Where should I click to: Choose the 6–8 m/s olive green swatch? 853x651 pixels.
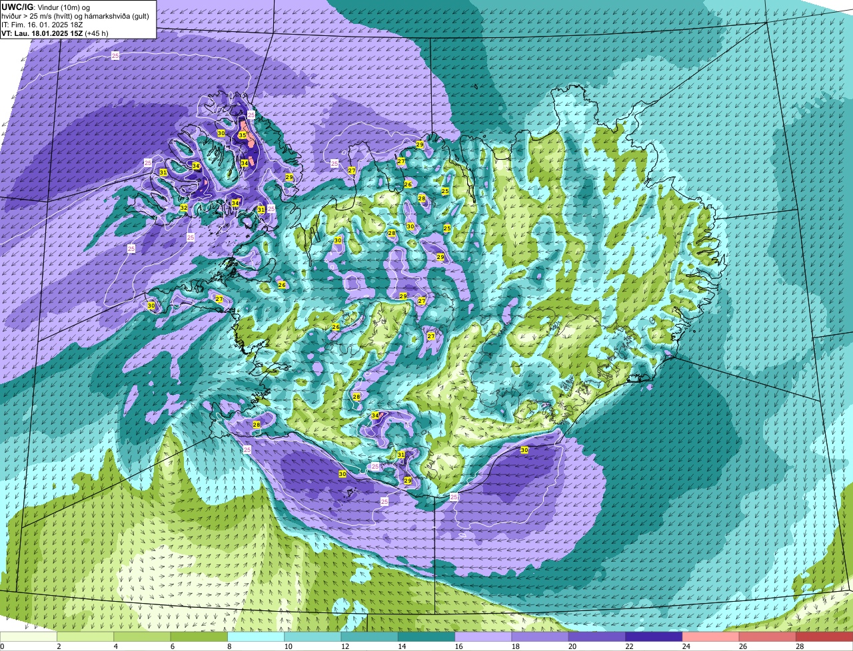click(x=199, y=636)
